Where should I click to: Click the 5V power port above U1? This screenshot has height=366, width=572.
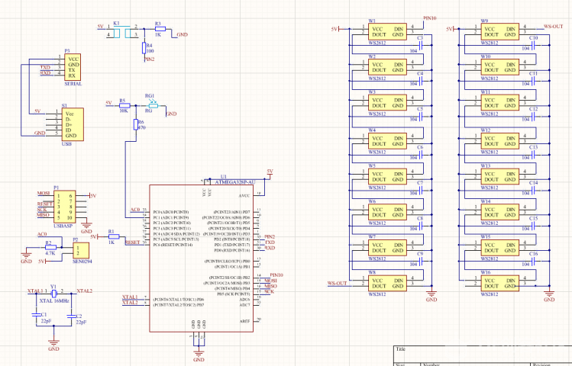pos(270,174)
